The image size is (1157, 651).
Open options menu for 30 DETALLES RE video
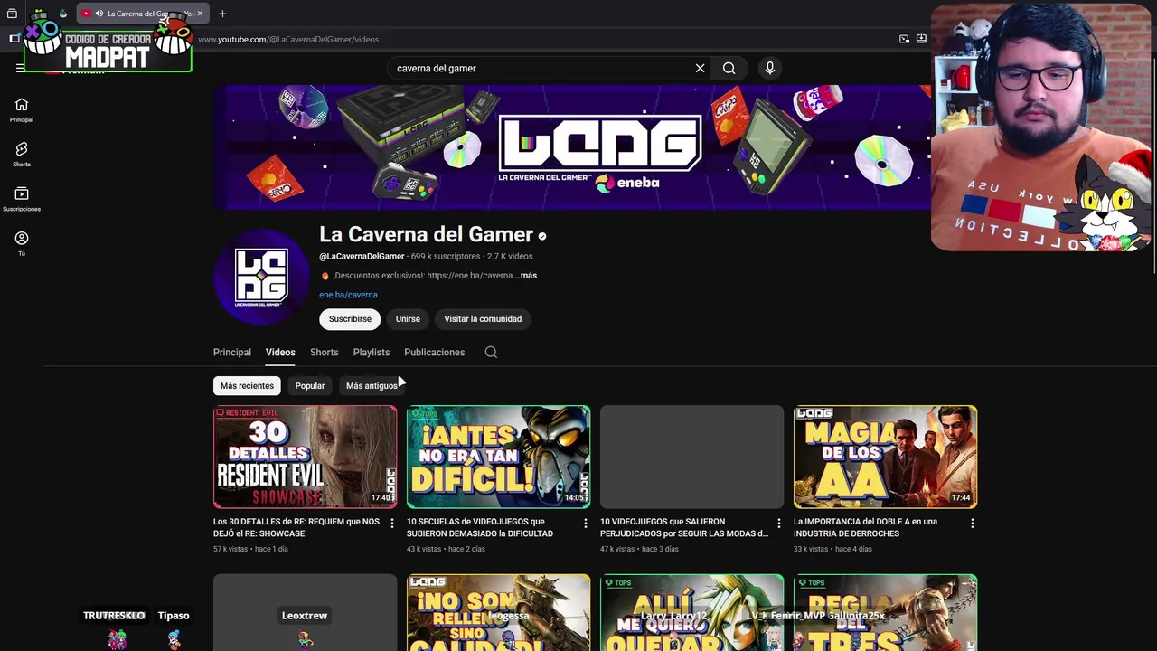(x=391, y=523)
